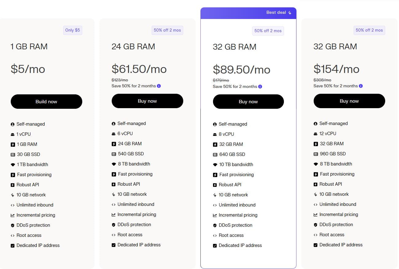Click Root access code icon in $89.50 plan
399x269 pixels.
click(x=215, y=236)
